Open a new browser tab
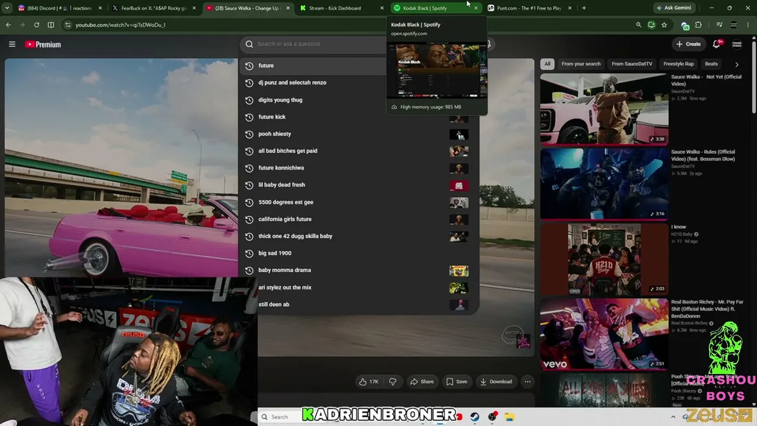This screenshot has width=757, height=426. (x=584, y=8)
